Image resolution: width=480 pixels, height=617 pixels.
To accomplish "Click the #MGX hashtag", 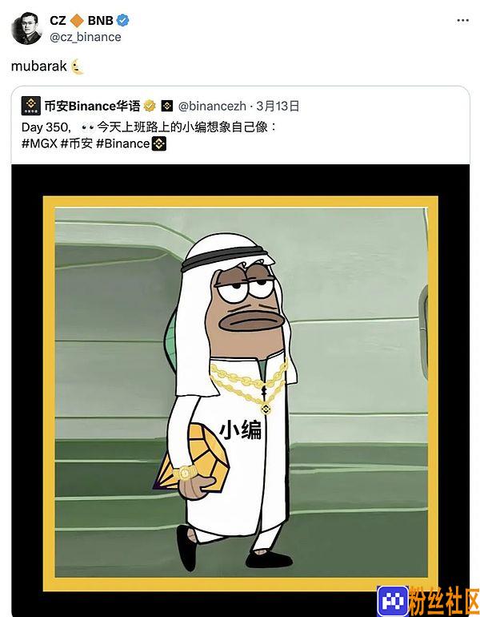I will click(x=39, y=143).
